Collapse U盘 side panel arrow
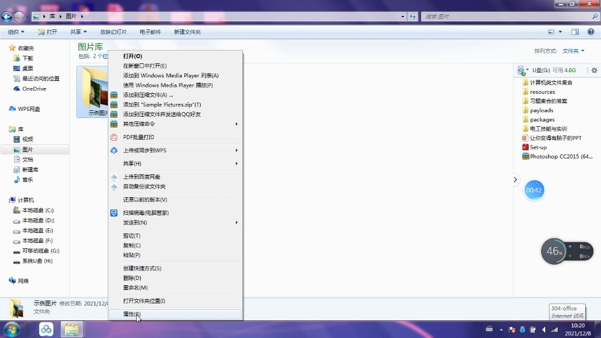The image size is (601, 338). [x=515, y=180]
